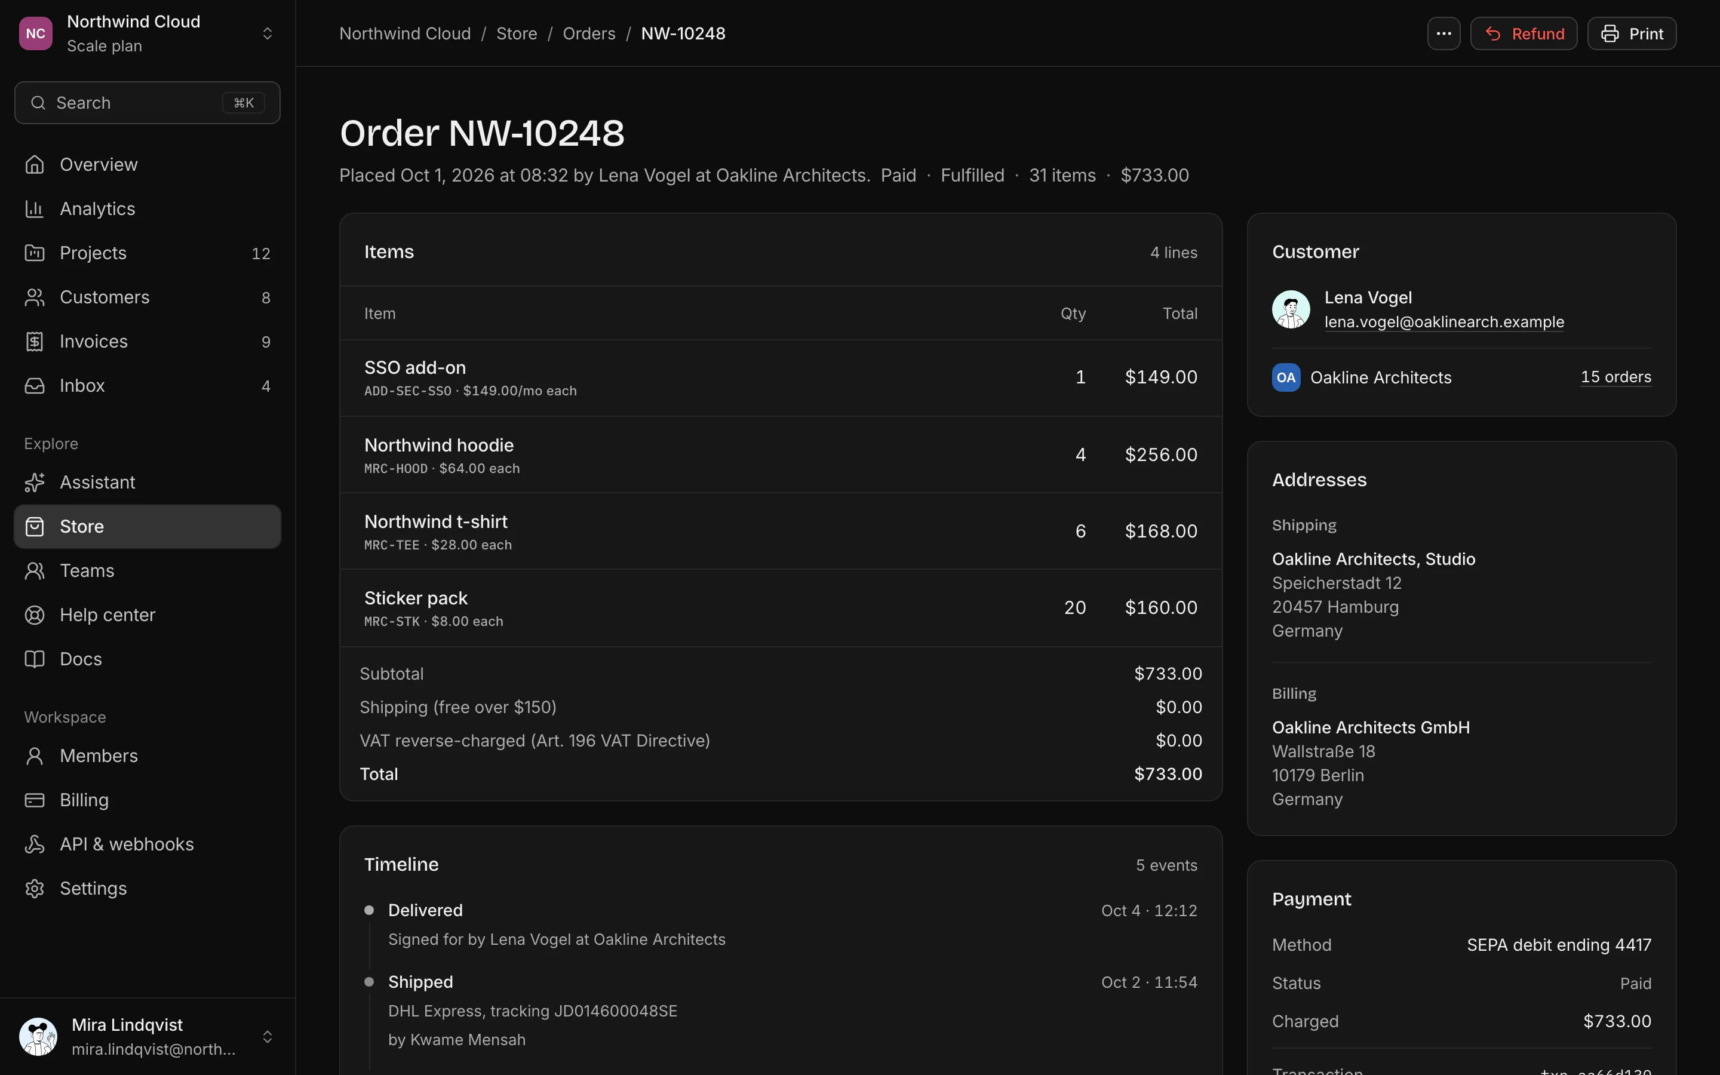Open the Docs book icon
This screenshot has width=1720, height=1075.
pos(34,659)
